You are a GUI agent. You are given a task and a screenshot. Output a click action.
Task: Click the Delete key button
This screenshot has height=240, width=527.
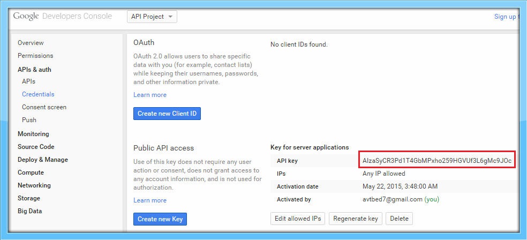(x=400, y=219)
